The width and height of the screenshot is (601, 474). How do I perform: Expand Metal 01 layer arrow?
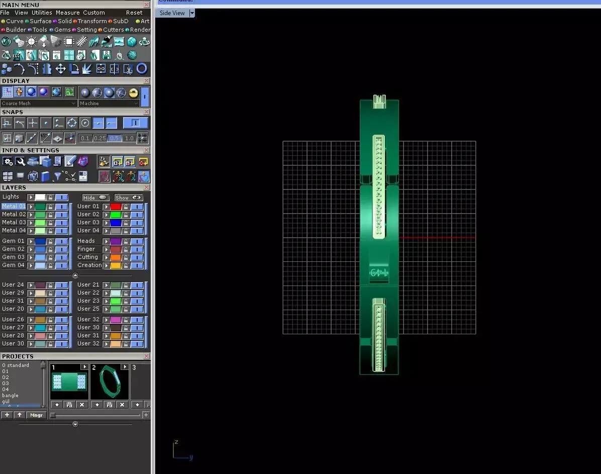31,207
